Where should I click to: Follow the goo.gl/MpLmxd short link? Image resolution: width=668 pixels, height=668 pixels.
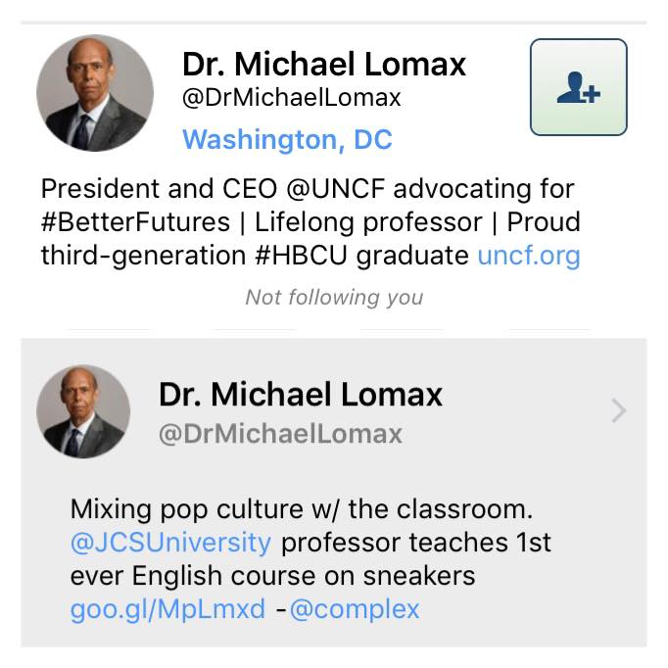click(x=167, y=609)
